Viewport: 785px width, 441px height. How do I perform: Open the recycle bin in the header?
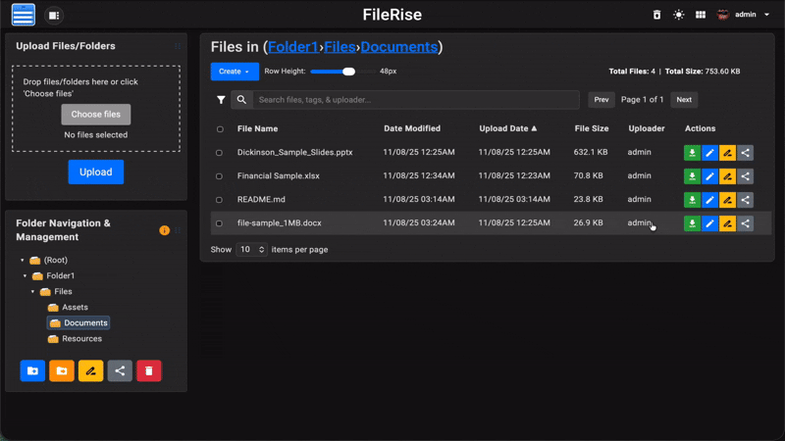657,15
